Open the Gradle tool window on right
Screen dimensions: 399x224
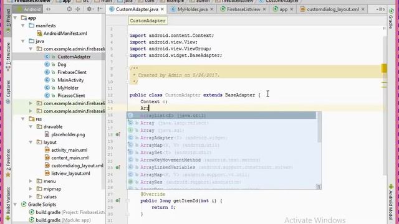click(x=391, y=18)
